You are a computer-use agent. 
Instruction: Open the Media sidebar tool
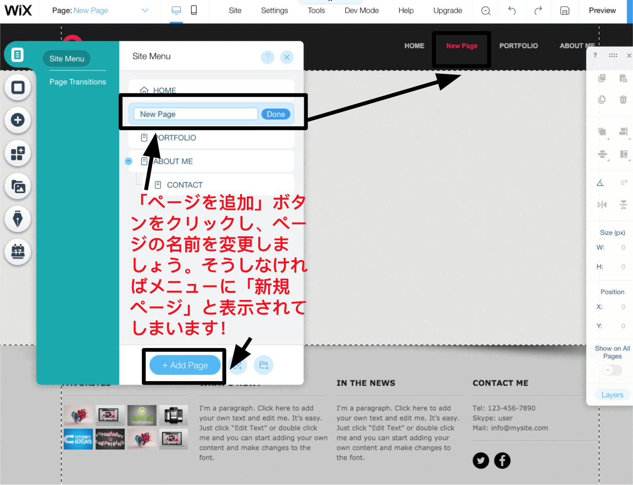pos(18,187)
